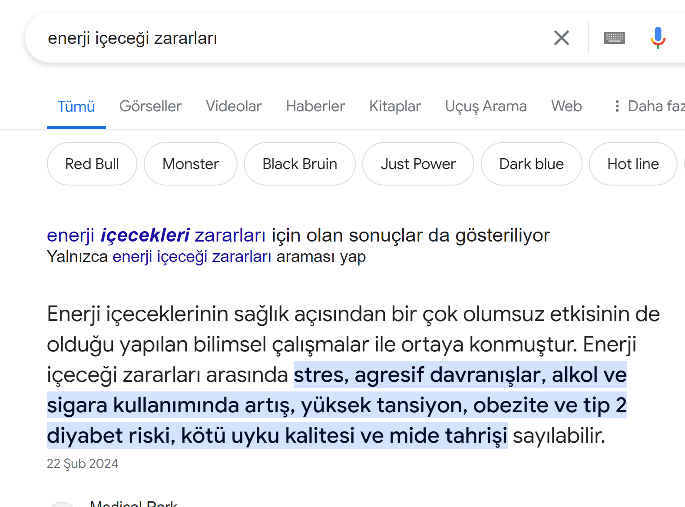Select the Monster filter chip
The height and width of the screenshot is (507, 685).
pos(191,164)
